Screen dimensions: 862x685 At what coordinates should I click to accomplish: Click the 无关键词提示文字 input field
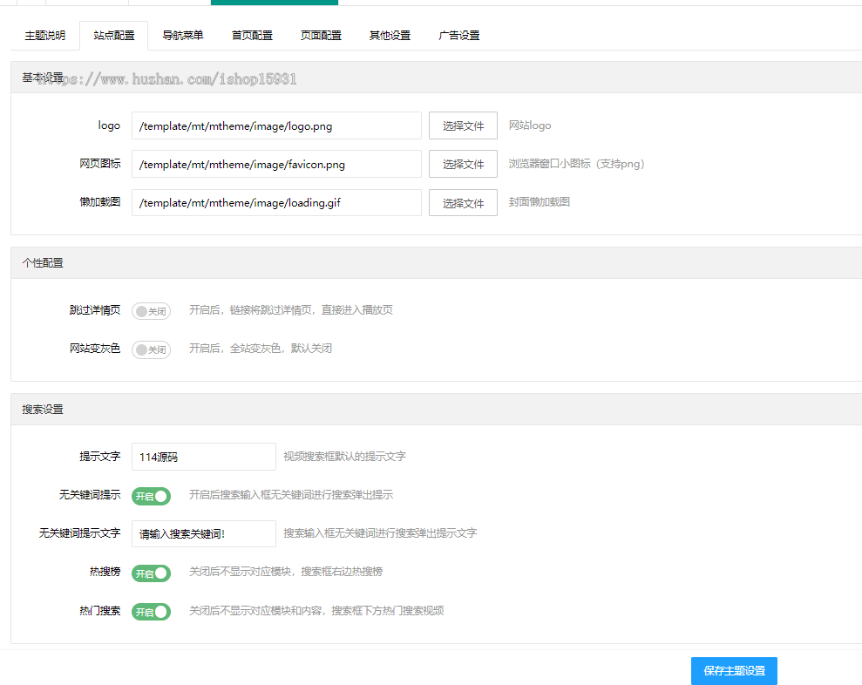(204, 534)
